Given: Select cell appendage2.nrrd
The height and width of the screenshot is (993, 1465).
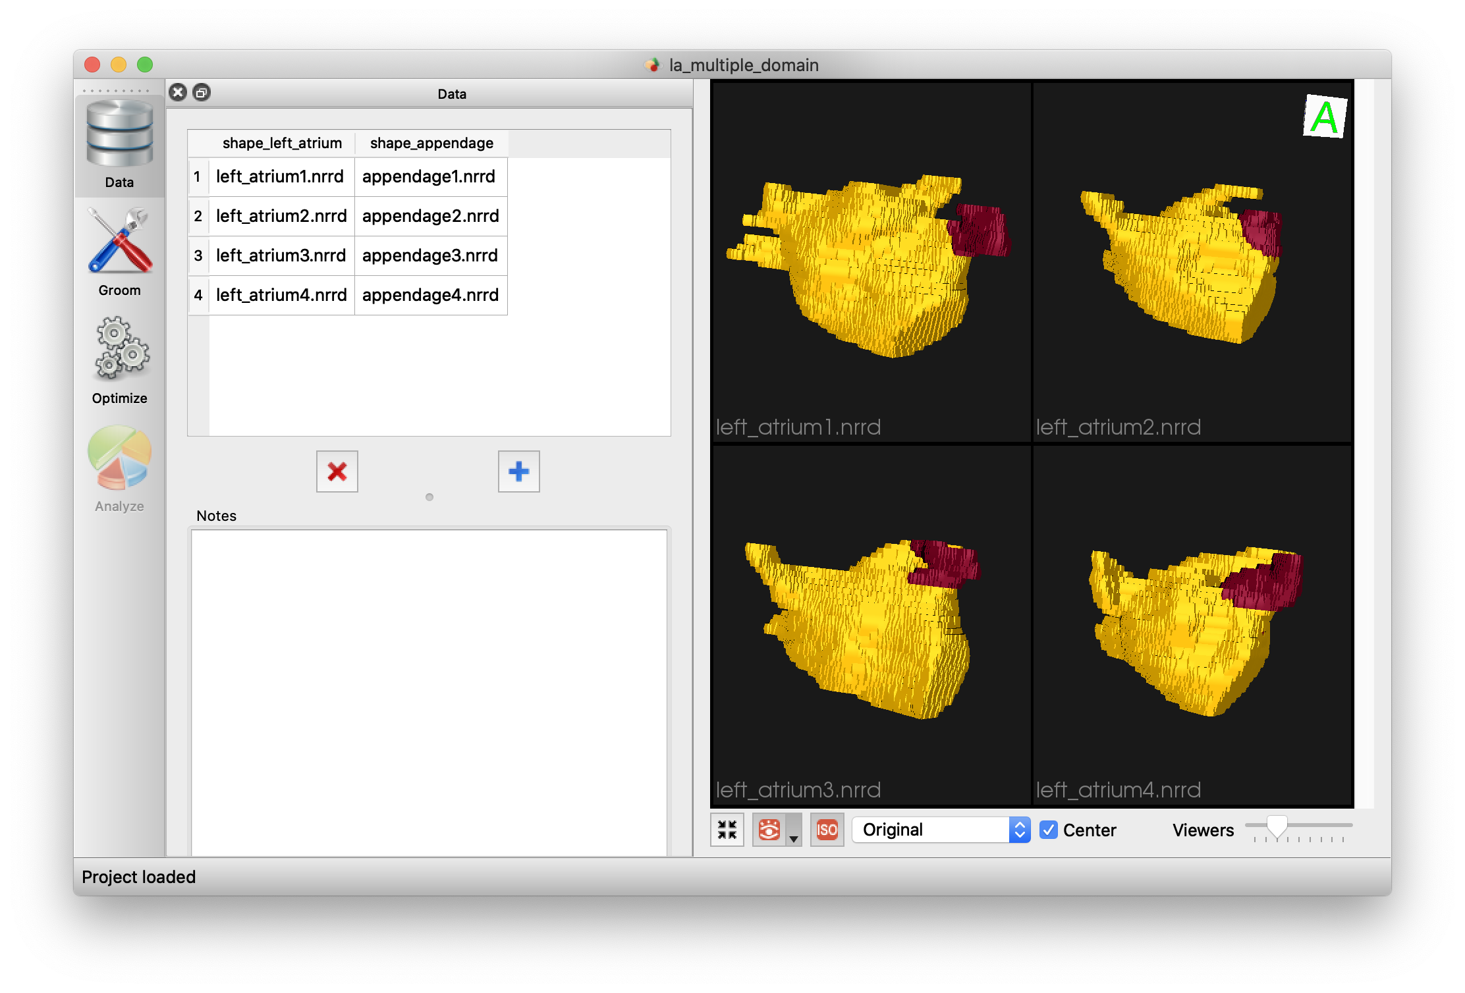Looking at the screenshot, I should pos(431,216).
